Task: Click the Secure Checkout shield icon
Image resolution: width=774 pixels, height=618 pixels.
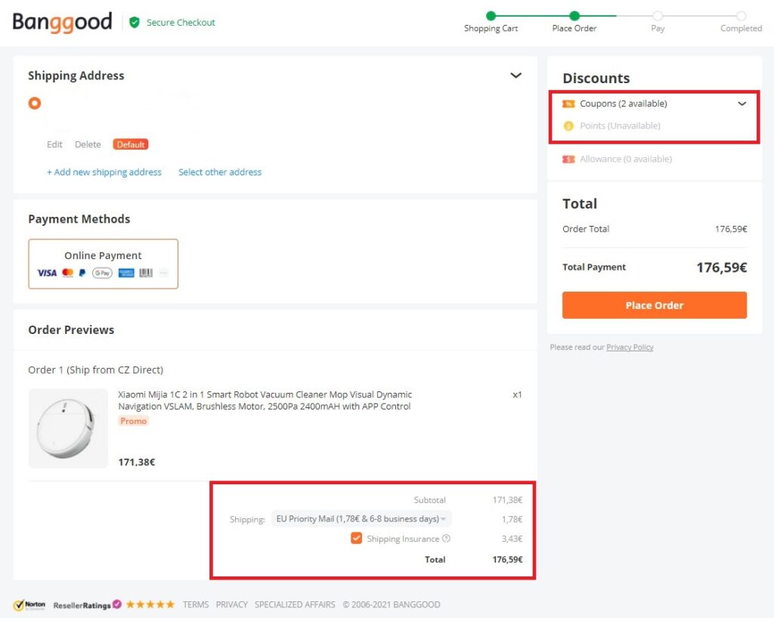Action: pos(135,22)
